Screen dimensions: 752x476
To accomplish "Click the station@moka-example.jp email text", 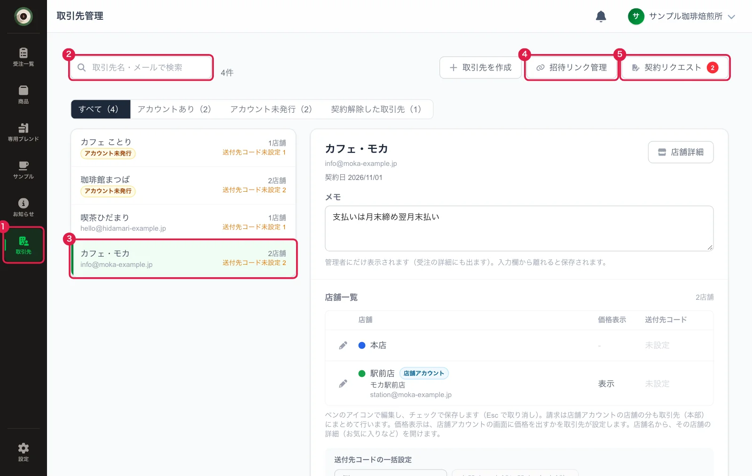I will [x=411, y=395].
